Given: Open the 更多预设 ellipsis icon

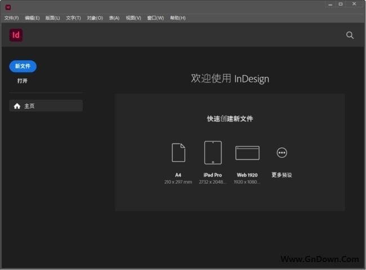Looking at the screenshot, I should pyautogui.click(x=282, y=153).
